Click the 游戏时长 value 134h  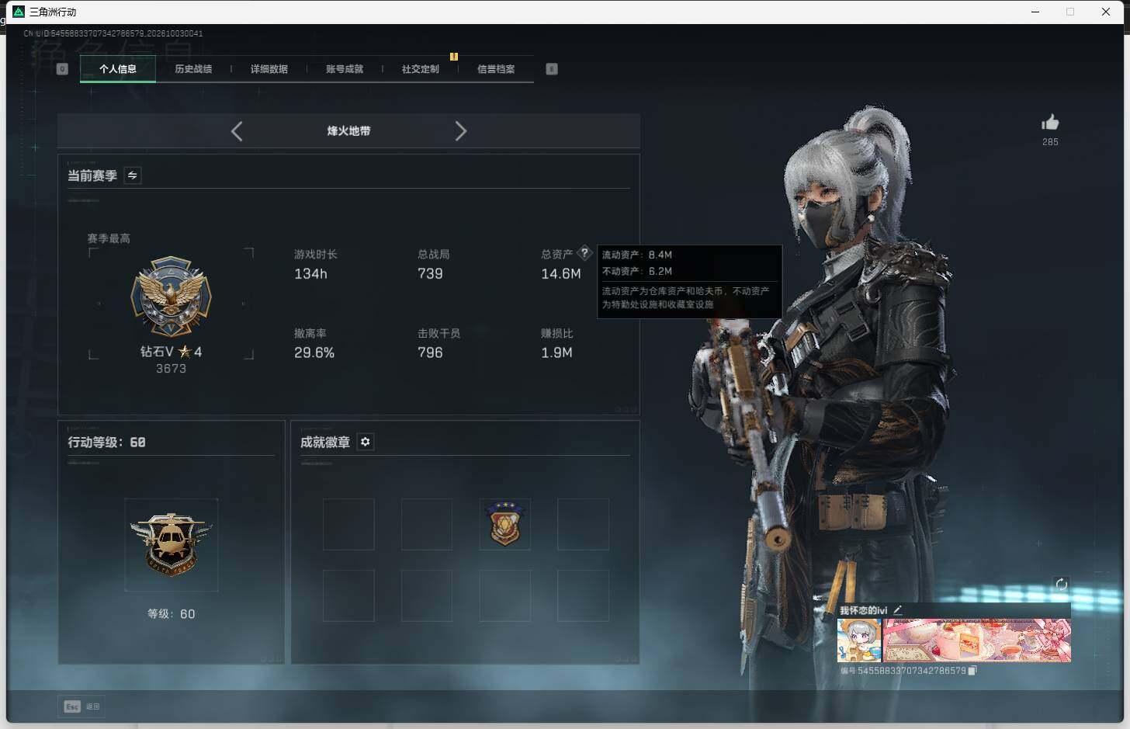pos(310,274)
